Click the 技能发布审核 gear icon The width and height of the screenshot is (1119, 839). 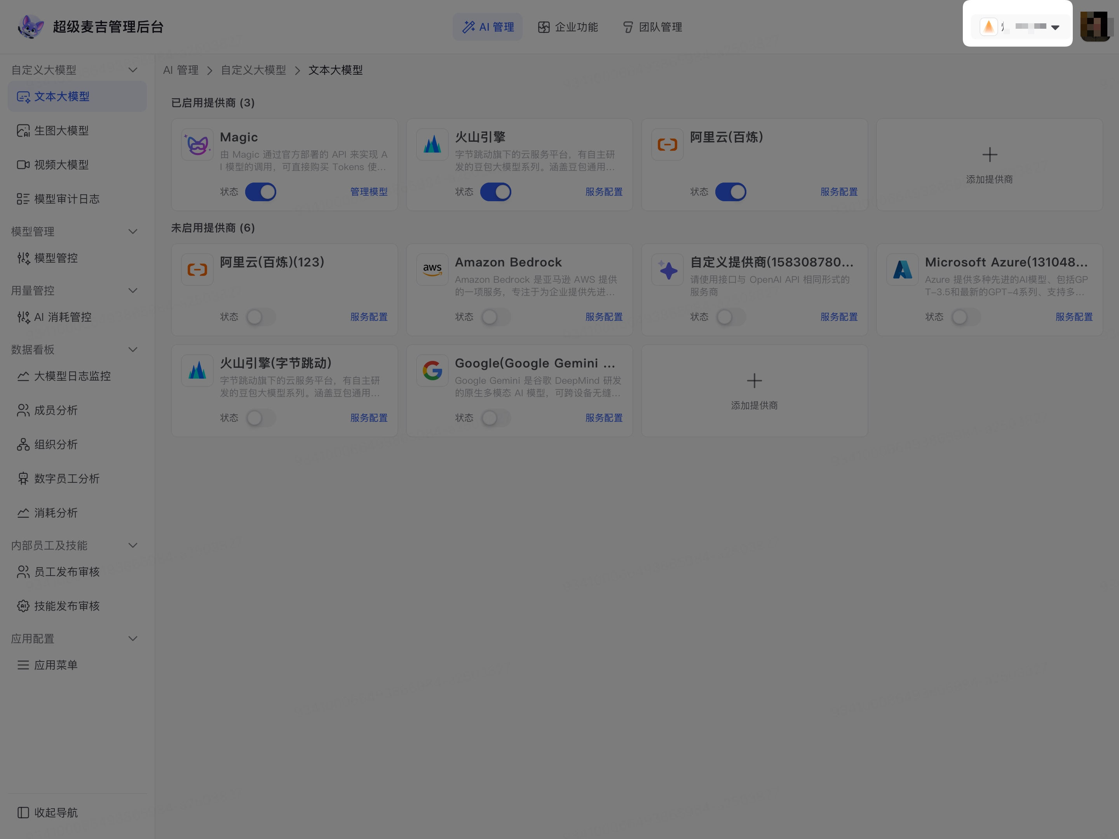pos(23,606)
